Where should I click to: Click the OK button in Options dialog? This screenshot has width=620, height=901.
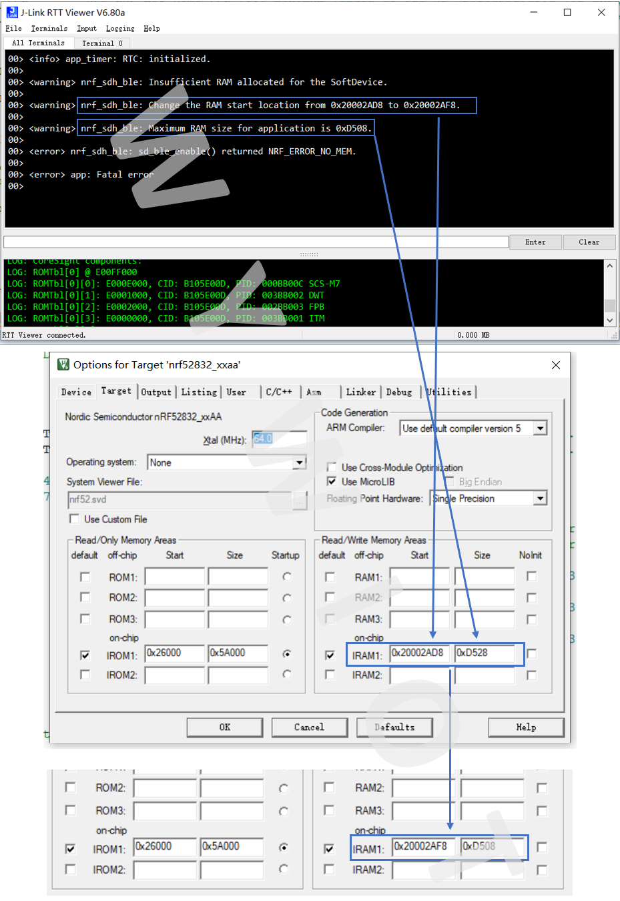(225, 727)
